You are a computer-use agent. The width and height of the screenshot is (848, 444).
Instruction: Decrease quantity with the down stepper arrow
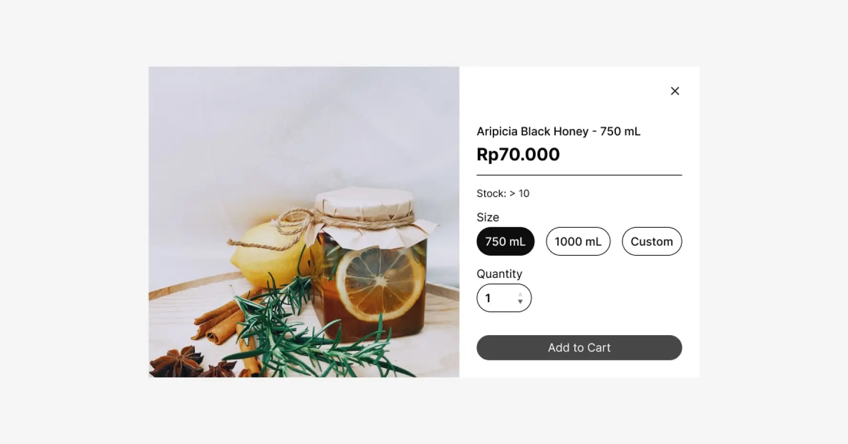pos(520,302)
